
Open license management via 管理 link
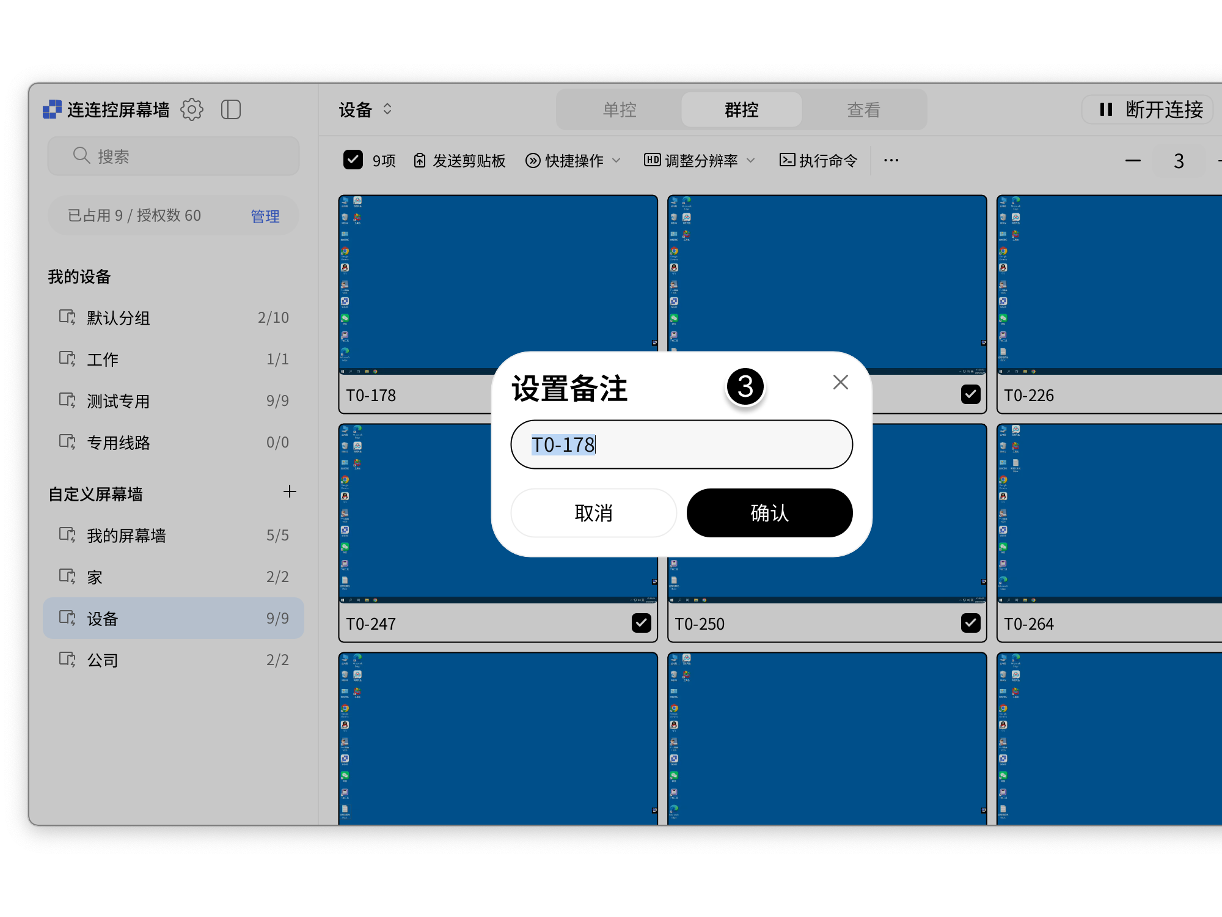[265, 215]
